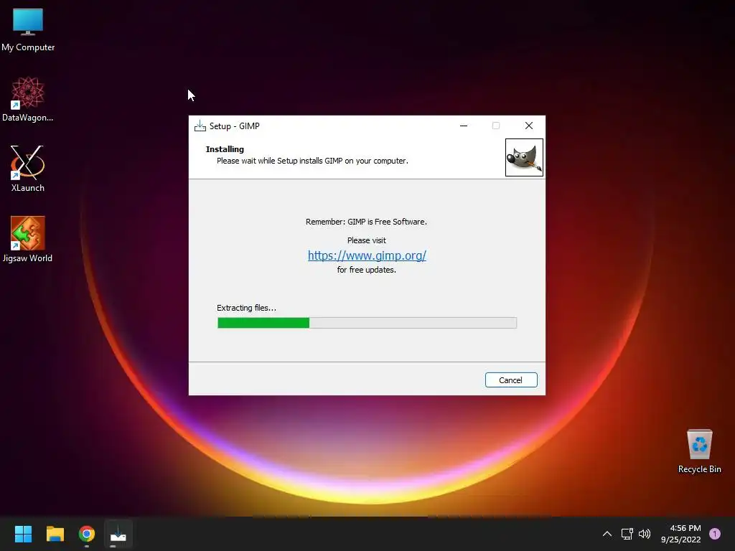Show hidden system tray icons
The image size is (735, 551).
coord(607,534)
